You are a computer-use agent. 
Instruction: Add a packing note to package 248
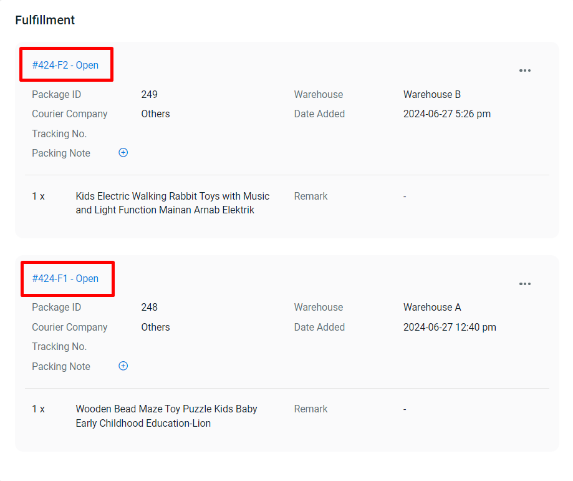coord(123,366)
